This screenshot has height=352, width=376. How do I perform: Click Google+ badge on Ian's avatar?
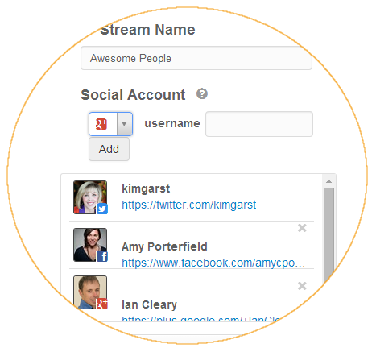pyautogui.click(x=102, y=304)
